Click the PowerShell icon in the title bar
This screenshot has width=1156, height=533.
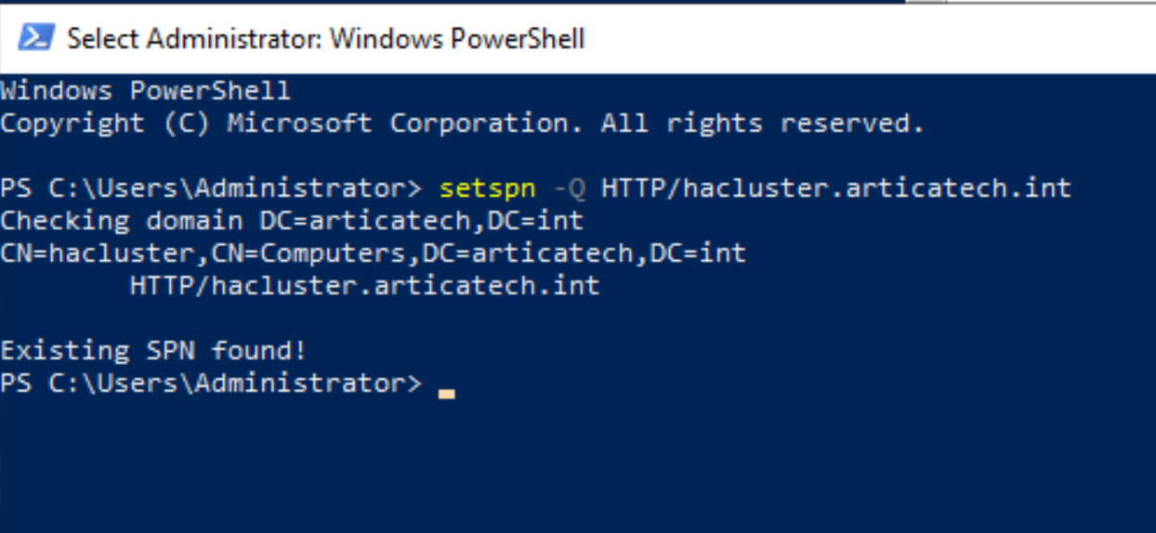tap(35, 38)
